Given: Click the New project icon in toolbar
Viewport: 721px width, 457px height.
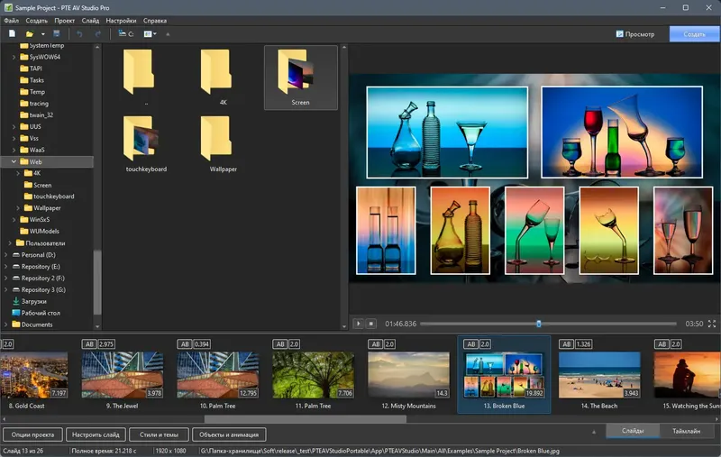Looking at the screenshot, I should [12, 34].
